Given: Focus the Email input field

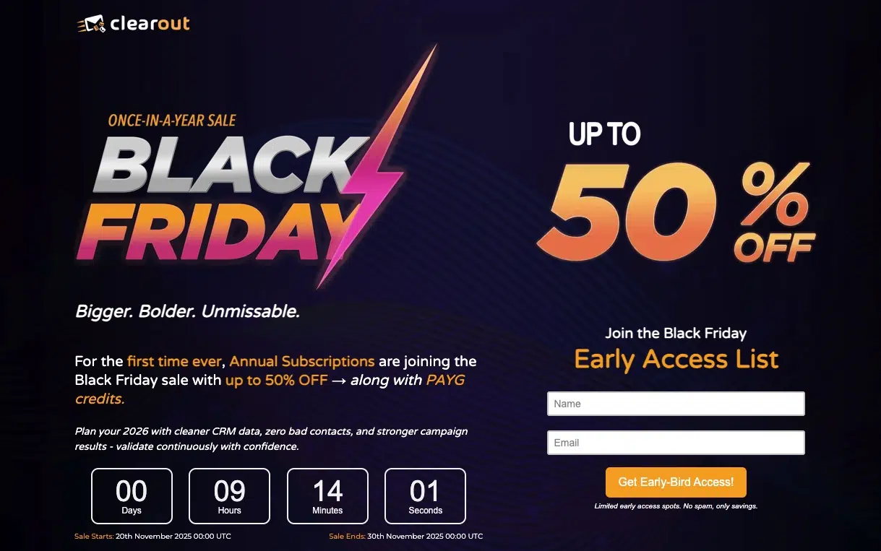Looking at the screenshot, I should coord(676,443).
